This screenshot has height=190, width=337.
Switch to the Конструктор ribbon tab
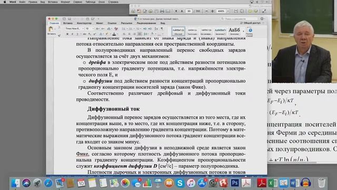pos(84,23)
